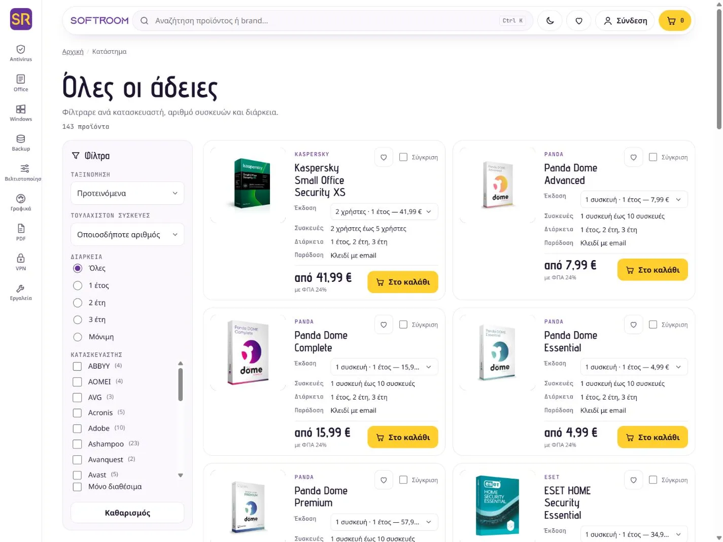Check the ABBYY manufacturer filter
The height and width of the screenshot is (542, 723).
tap(77, 366)
